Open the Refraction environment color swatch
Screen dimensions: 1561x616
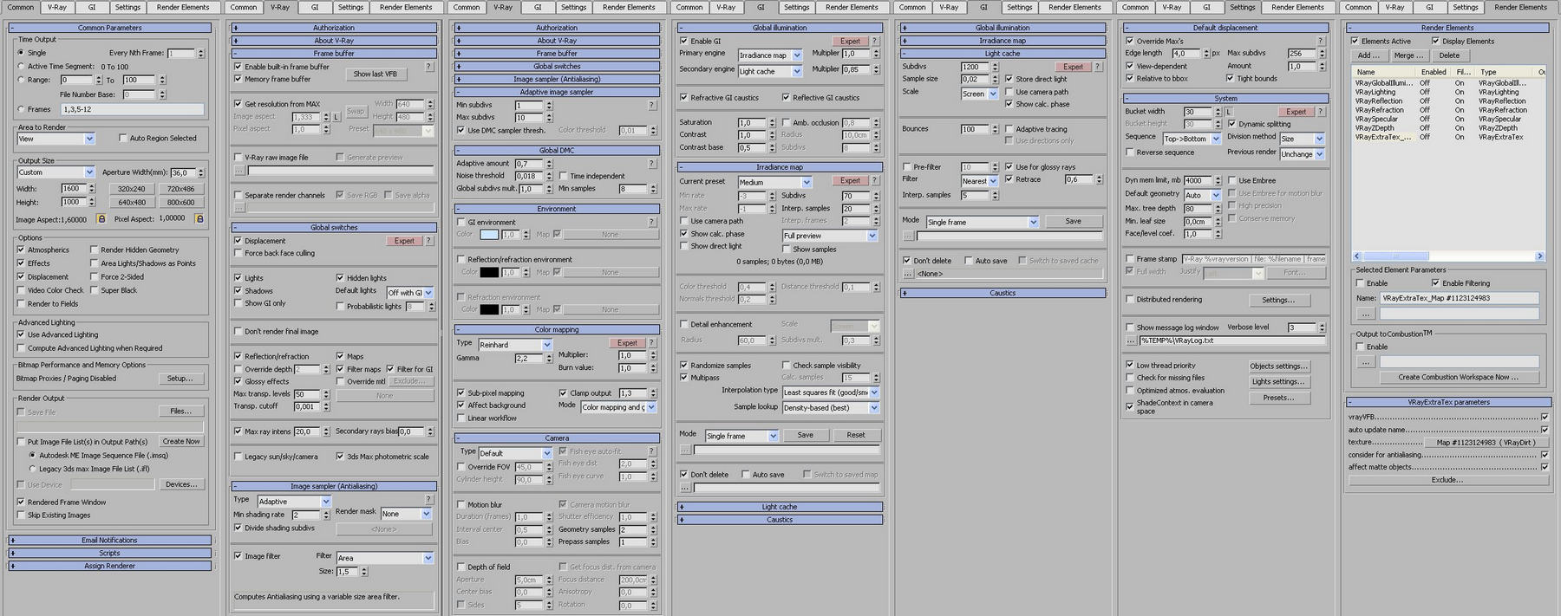click(x=489, y=309)
